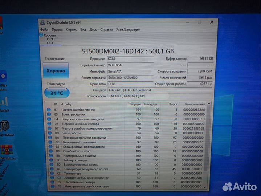The width and height of the screenshot is (261, 196).
Task: Click the Скорость вращения value 7200 RPM
Action: click(x=200, y=71)
